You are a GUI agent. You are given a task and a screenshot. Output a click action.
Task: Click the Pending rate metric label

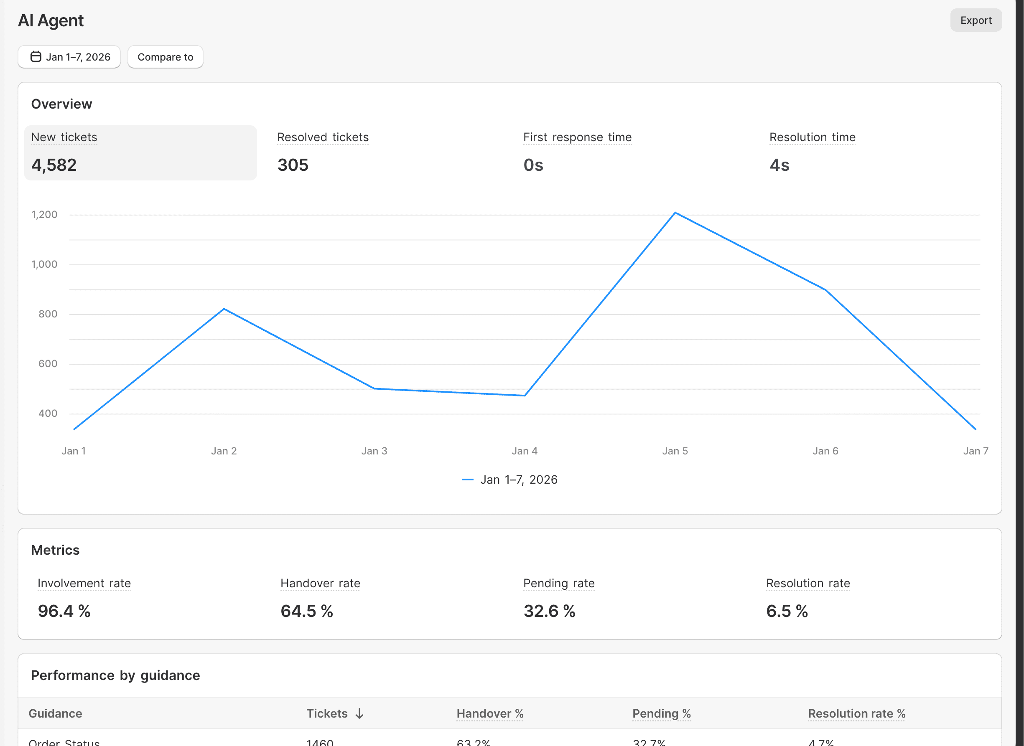click(558, 584)
